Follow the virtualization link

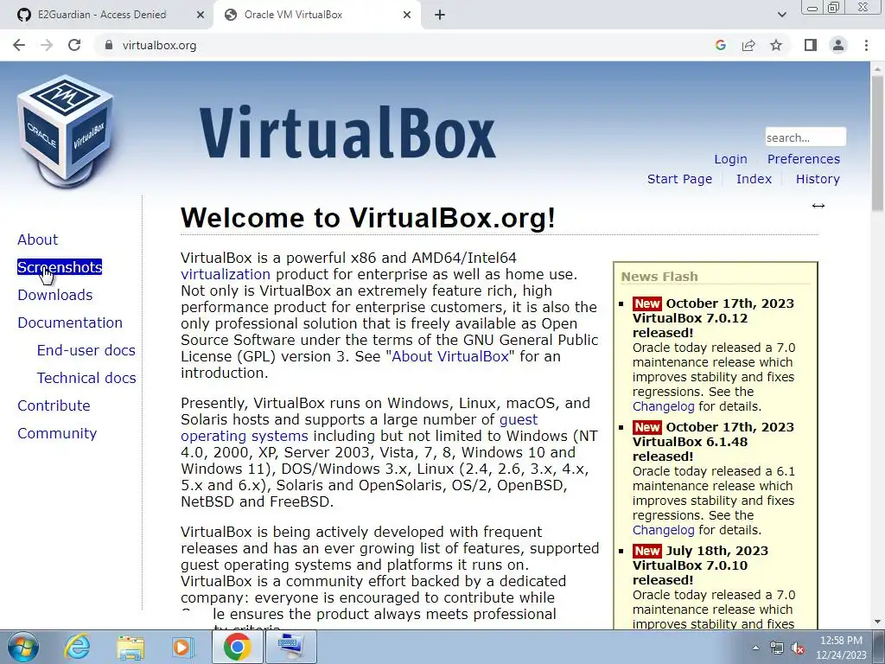click(x=226, y=274)
